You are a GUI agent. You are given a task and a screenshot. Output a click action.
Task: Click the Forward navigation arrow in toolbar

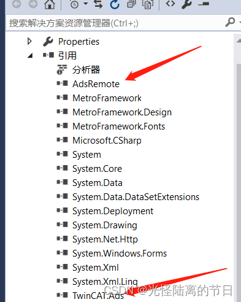pos(33,4)
